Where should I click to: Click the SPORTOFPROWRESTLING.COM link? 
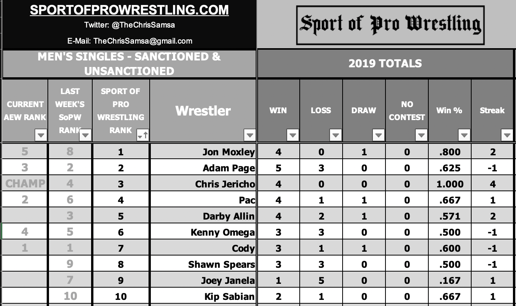point(129,10)
